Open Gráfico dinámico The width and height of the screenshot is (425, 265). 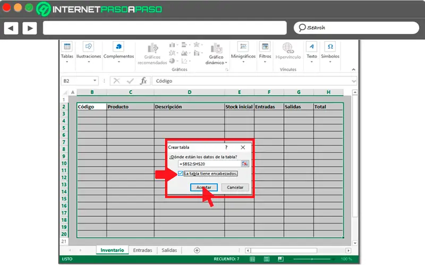216,54
